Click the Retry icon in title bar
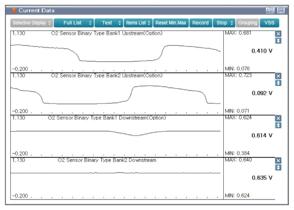 coord(270,10)
